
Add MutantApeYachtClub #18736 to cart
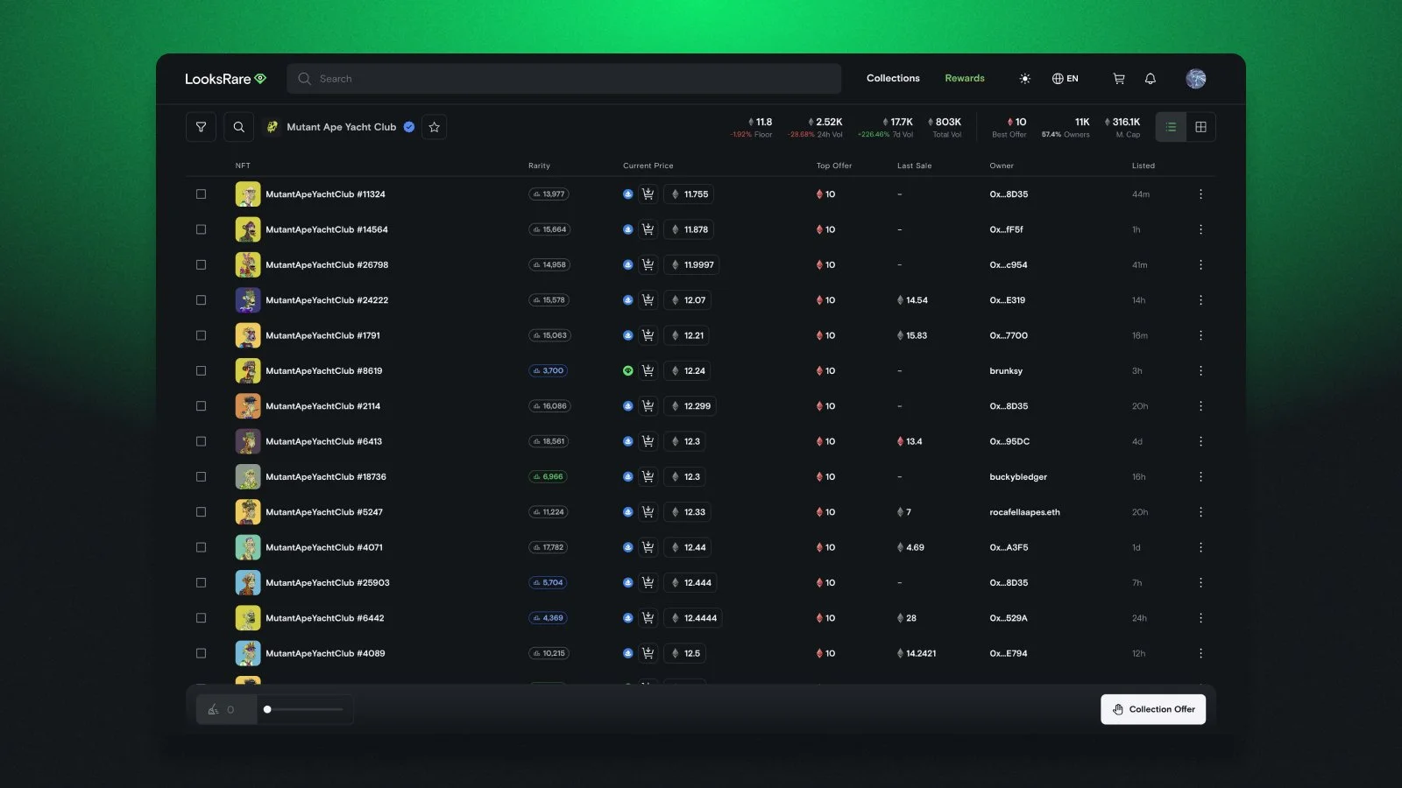coord(648,477)
